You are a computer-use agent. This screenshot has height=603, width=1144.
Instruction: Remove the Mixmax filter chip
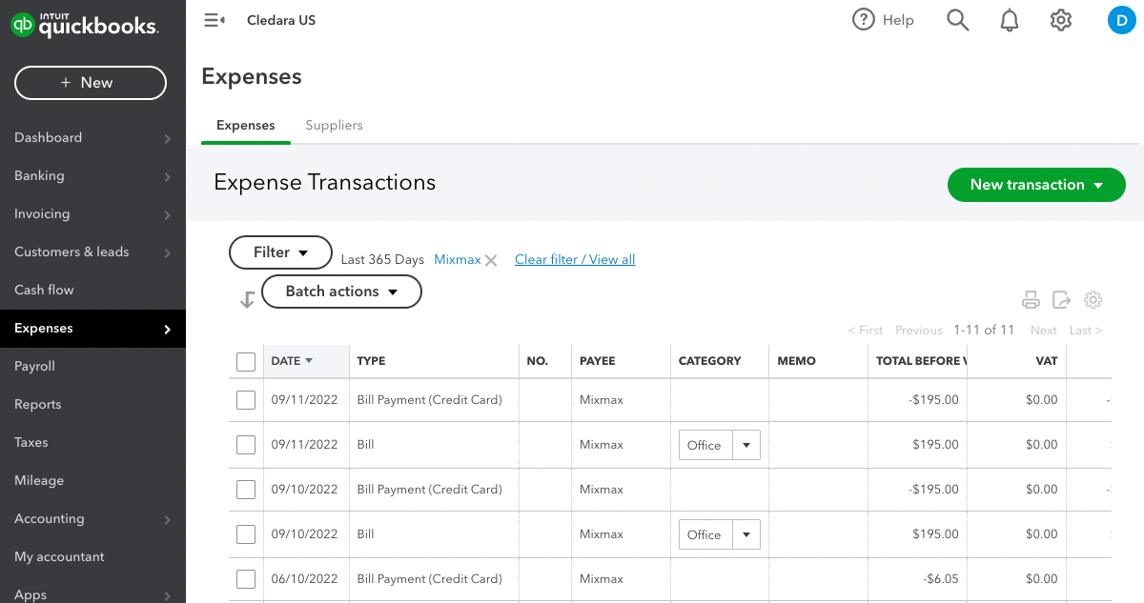click(x=491, y=260)
